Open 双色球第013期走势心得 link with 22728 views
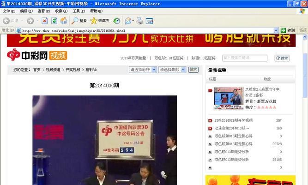 click(x=234, y=144)
